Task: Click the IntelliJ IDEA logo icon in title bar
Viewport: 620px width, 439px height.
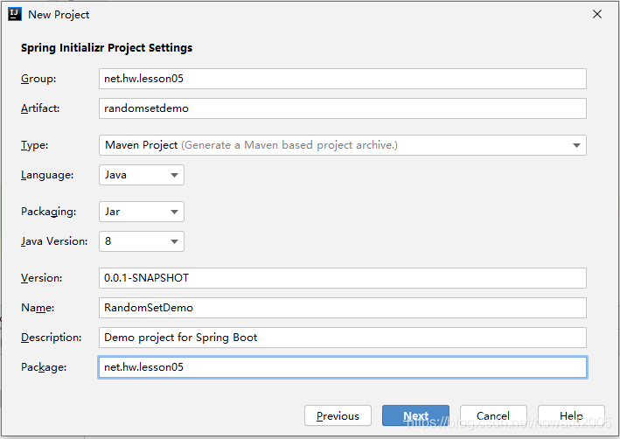Action: [15, 14]
